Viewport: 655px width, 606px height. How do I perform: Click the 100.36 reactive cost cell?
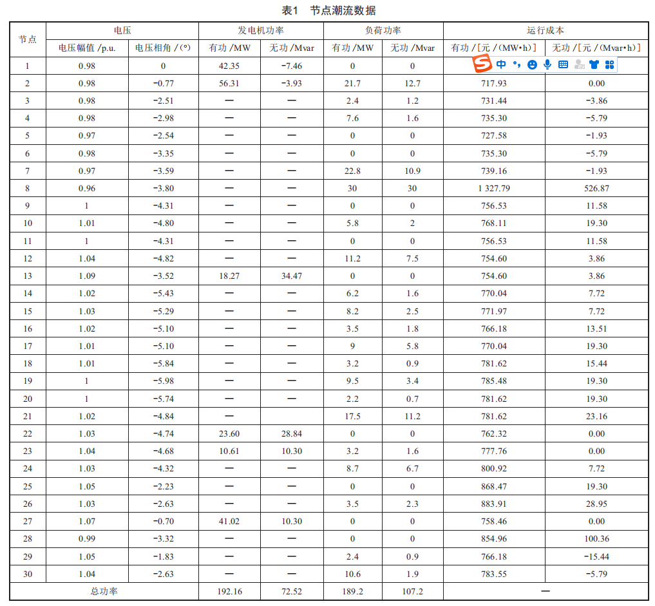[596, 539]
